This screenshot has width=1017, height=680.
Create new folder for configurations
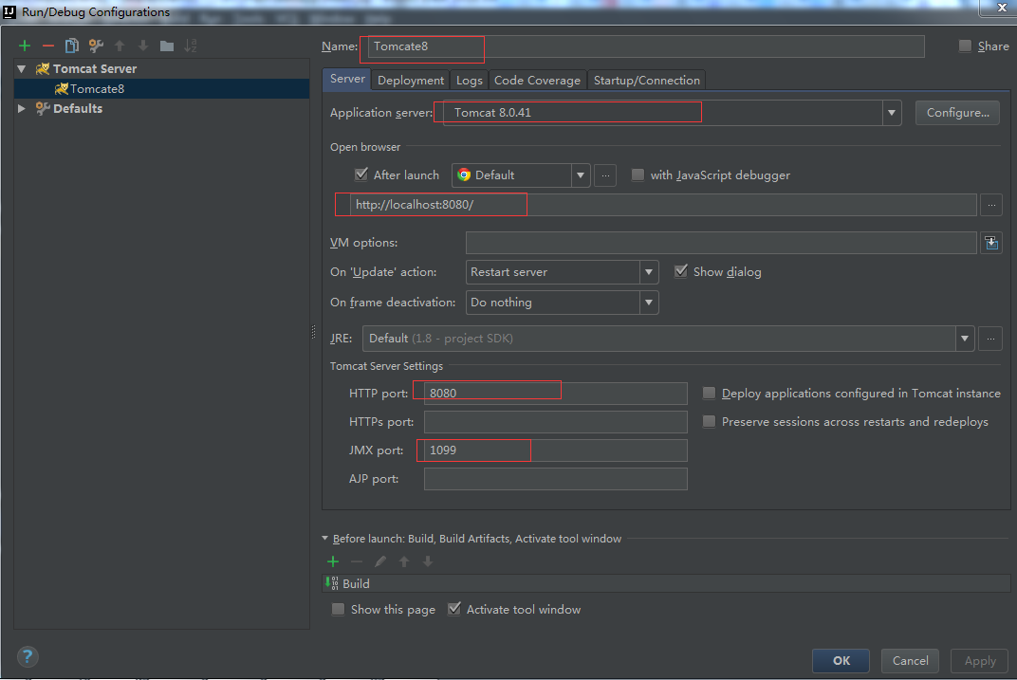(167, 46)
